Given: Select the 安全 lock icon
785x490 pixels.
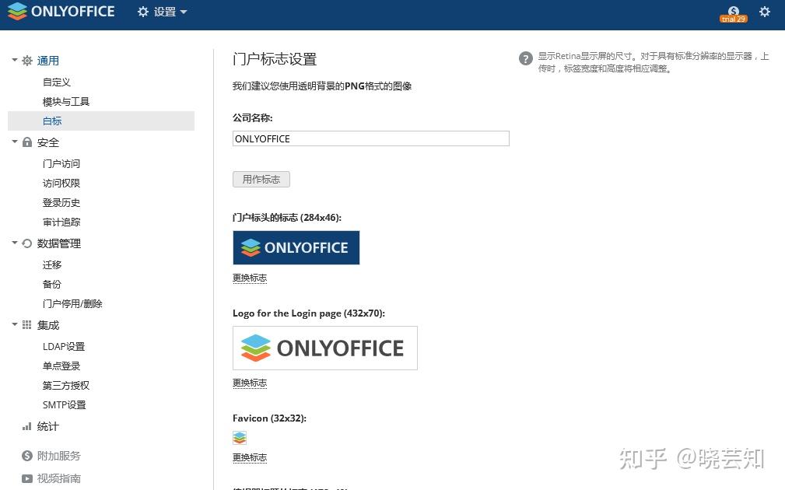Looking at the screenshot, I should (26, 142).
